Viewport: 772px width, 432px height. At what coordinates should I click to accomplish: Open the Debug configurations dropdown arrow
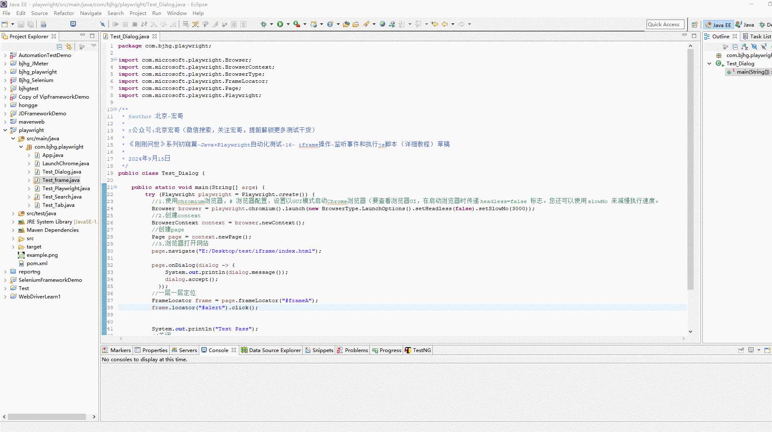coord(271,24)
